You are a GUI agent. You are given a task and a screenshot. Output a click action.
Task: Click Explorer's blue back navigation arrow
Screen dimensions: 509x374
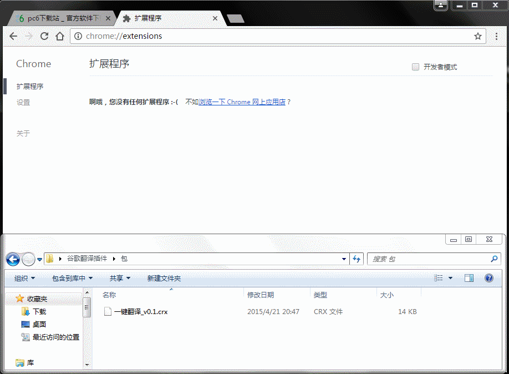coord(13,259)
